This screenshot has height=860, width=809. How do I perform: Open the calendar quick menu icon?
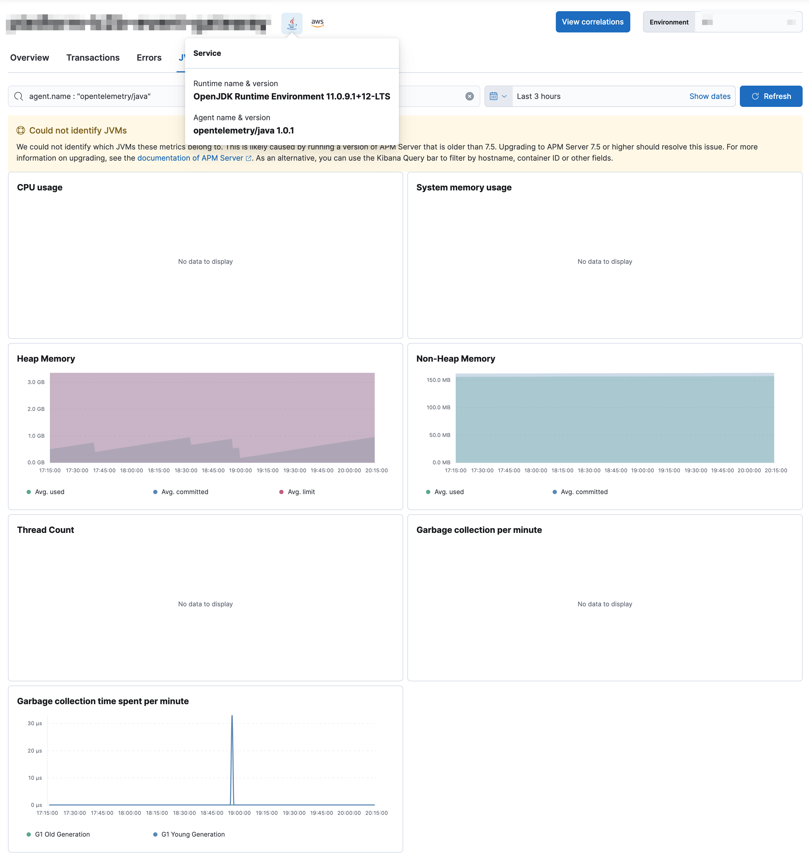(x=494, y=97)
